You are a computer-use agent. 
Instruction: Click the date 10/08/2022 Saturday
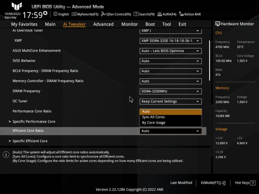pos(12,16)
